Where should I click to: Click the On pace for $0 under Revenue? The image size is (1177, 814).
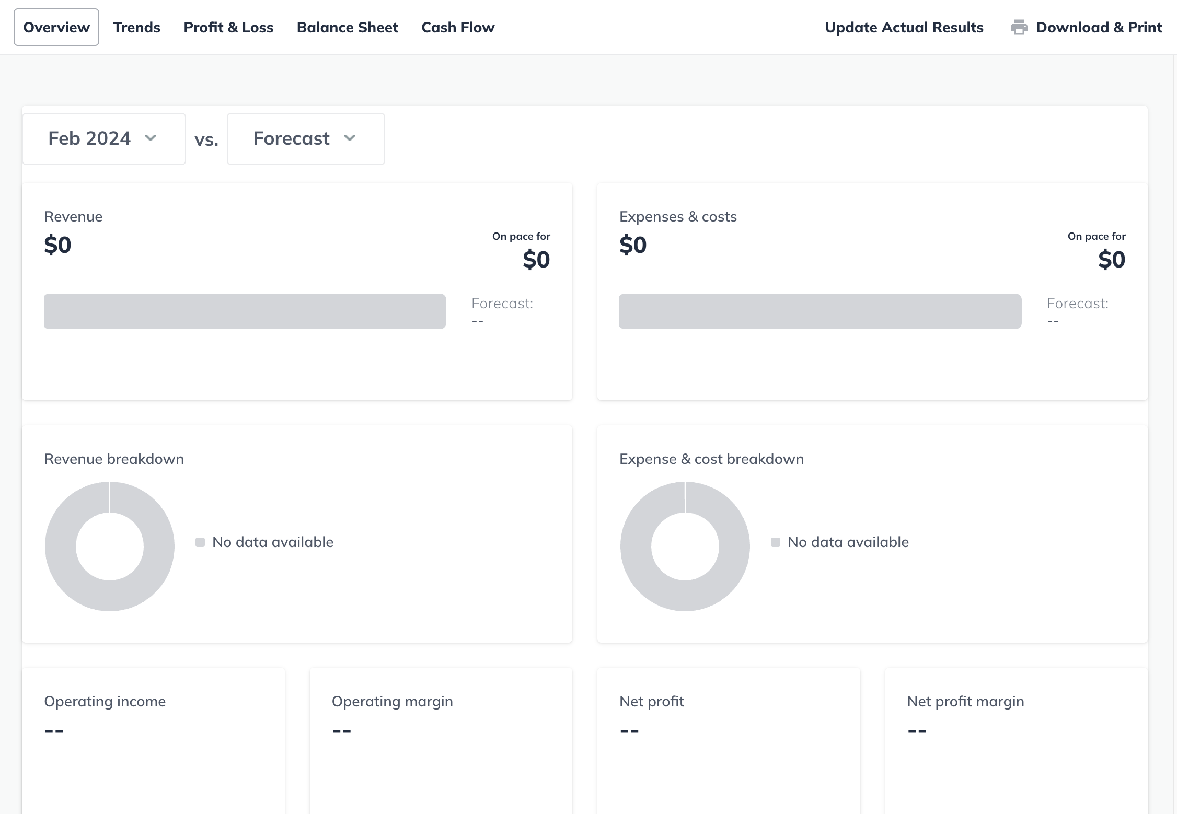pyautogui.click(x=536, y=258)
